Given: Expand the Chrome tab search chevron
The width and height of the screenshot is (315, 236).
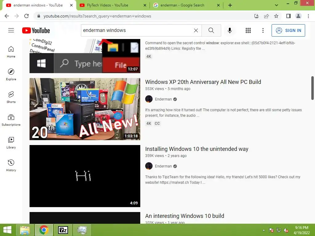Looking at the screenshot, I should 277,5.
